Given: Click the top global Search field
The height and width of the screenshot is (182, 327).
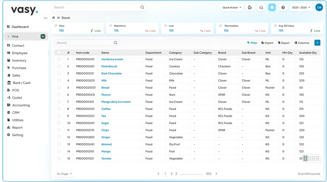Looking at the screenshot, I should [99, 7].
